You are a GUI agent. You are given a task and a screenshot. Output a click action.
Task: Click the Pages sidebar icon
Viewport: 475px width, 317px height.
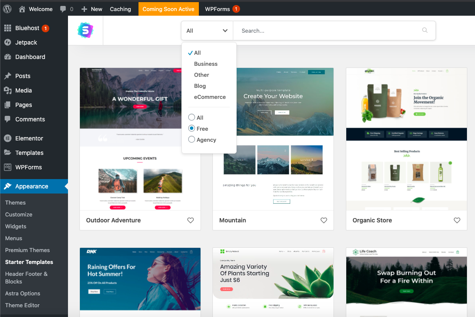[8, 105]
